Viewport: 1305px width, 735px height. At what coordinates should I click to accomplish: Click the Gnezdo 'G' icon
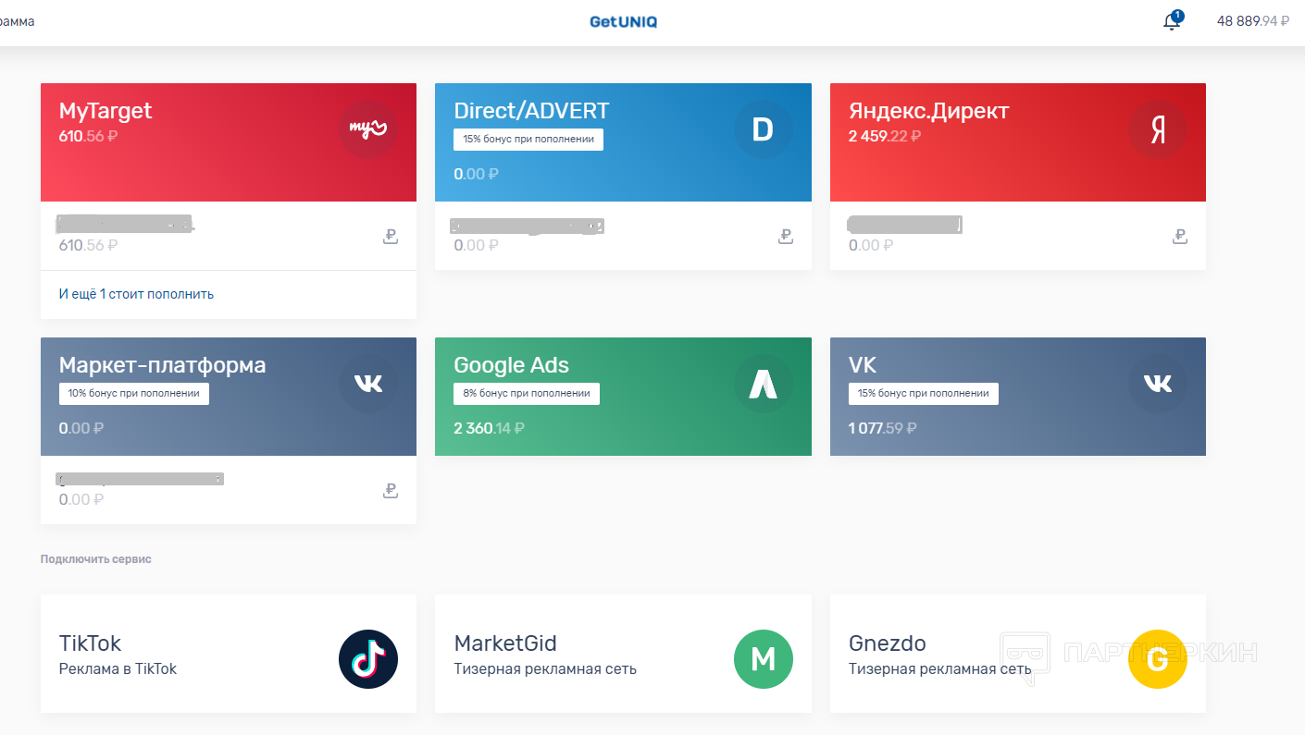pos(1157,659)
